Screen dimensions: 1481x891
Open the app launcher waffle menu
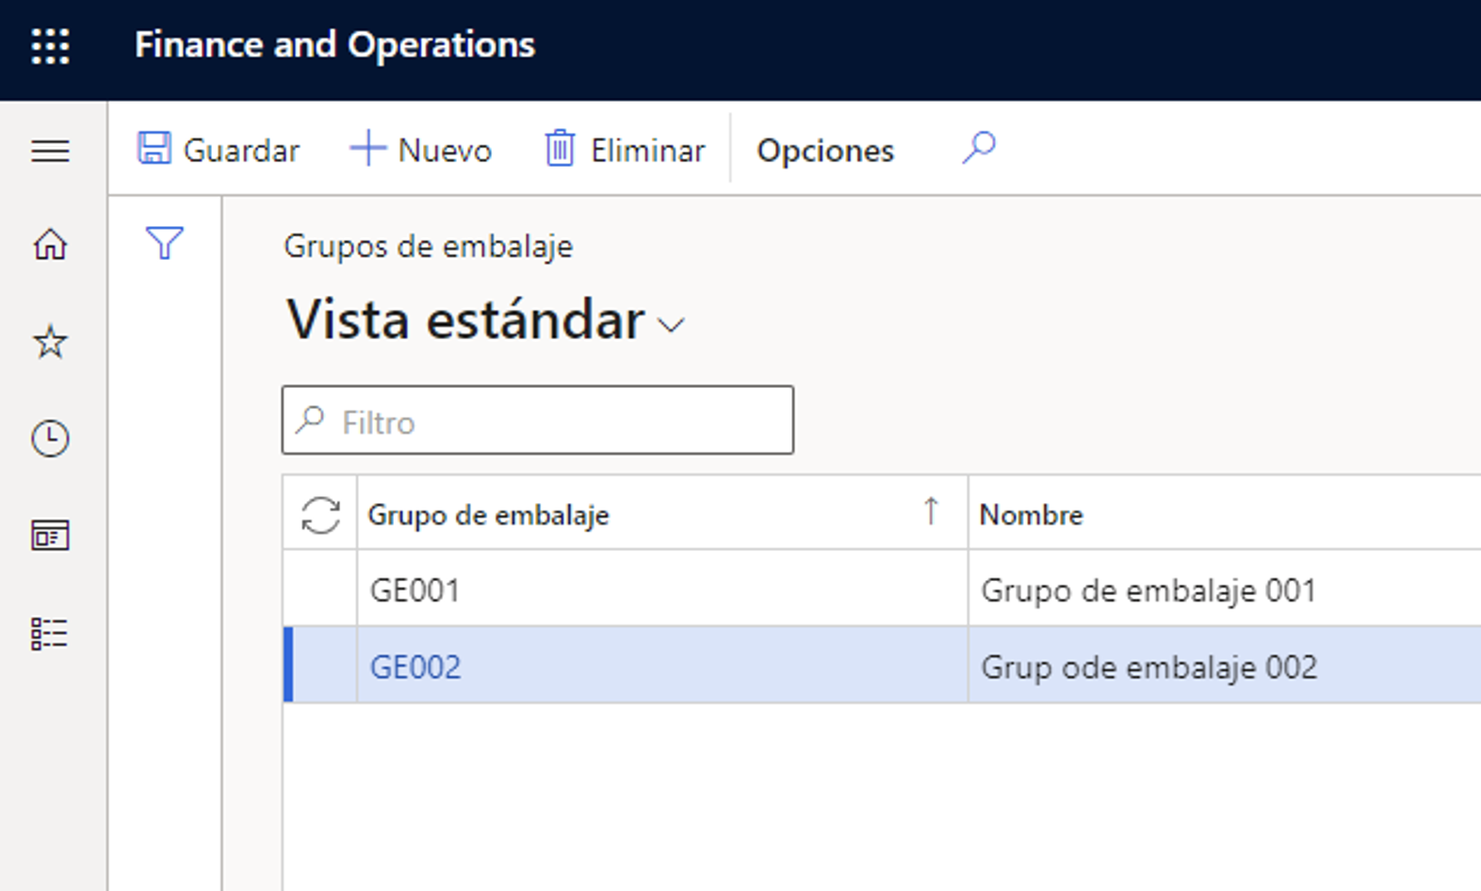50,45
